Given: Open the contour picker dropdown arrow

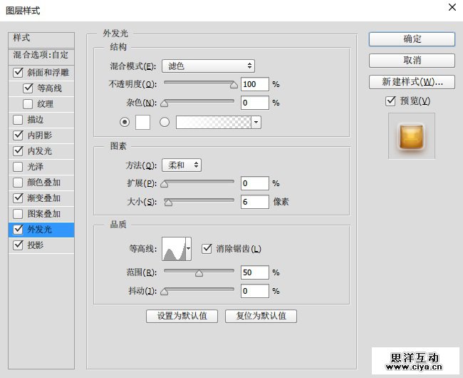Looking at the screenshot, I should coord(189,249).
